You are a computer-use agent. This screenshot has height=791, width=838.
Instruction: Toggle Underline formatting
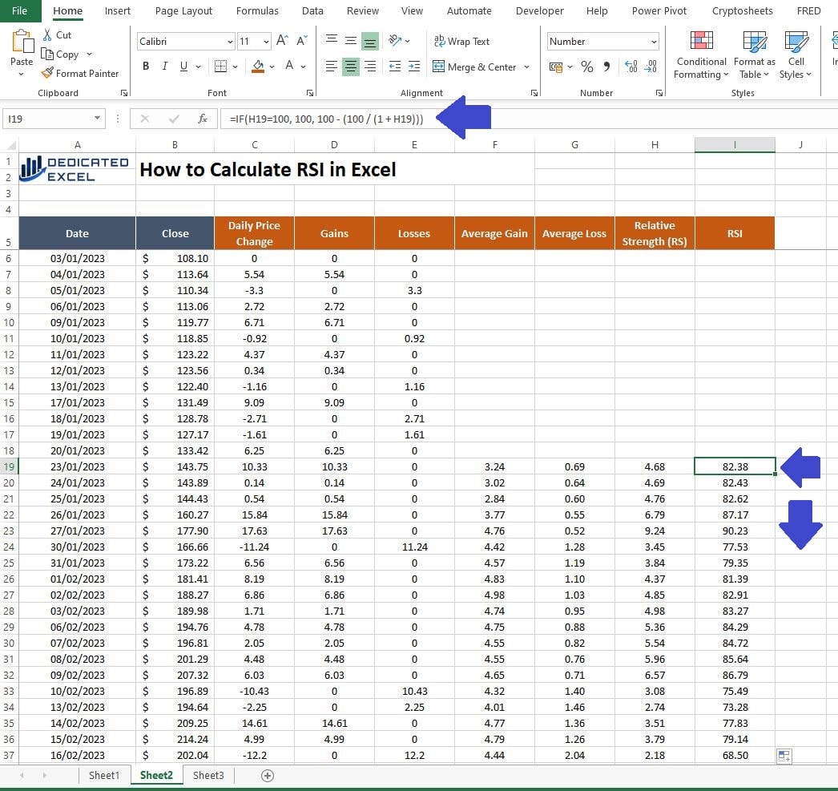click(183, 67)
